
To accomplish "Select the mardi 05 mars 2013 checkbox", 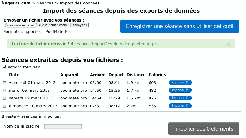I will [x=4, y=91].
